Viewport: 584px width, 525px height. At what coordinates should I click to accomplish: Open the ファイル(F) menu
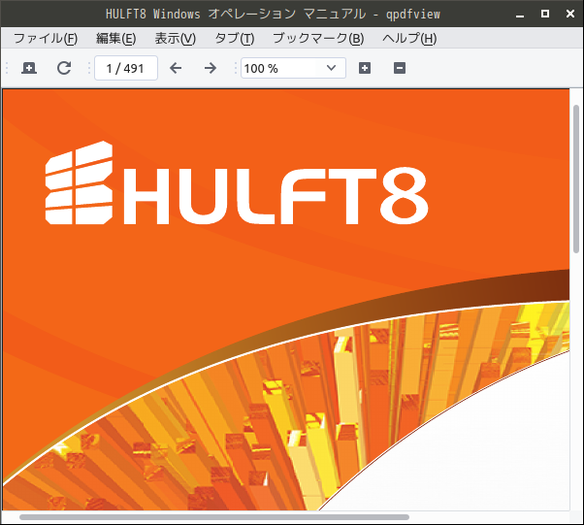pos(46,39)
